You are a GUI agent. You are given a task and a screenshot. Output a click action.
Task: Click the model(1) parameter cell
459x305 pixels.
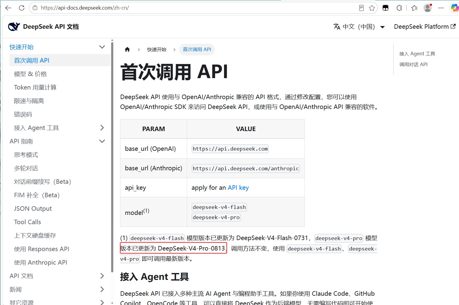pos(154,212)
